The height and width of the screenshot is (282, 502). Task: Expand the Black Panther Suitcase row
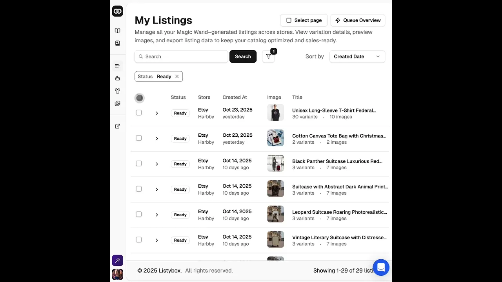[x=156, y=164]
